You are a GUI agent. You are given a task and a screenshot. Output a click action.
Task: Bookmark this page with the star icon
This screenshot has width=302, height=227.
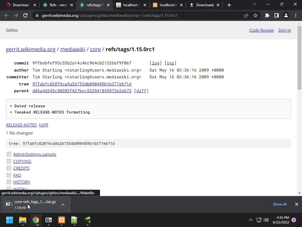click(x=255, y=15)
